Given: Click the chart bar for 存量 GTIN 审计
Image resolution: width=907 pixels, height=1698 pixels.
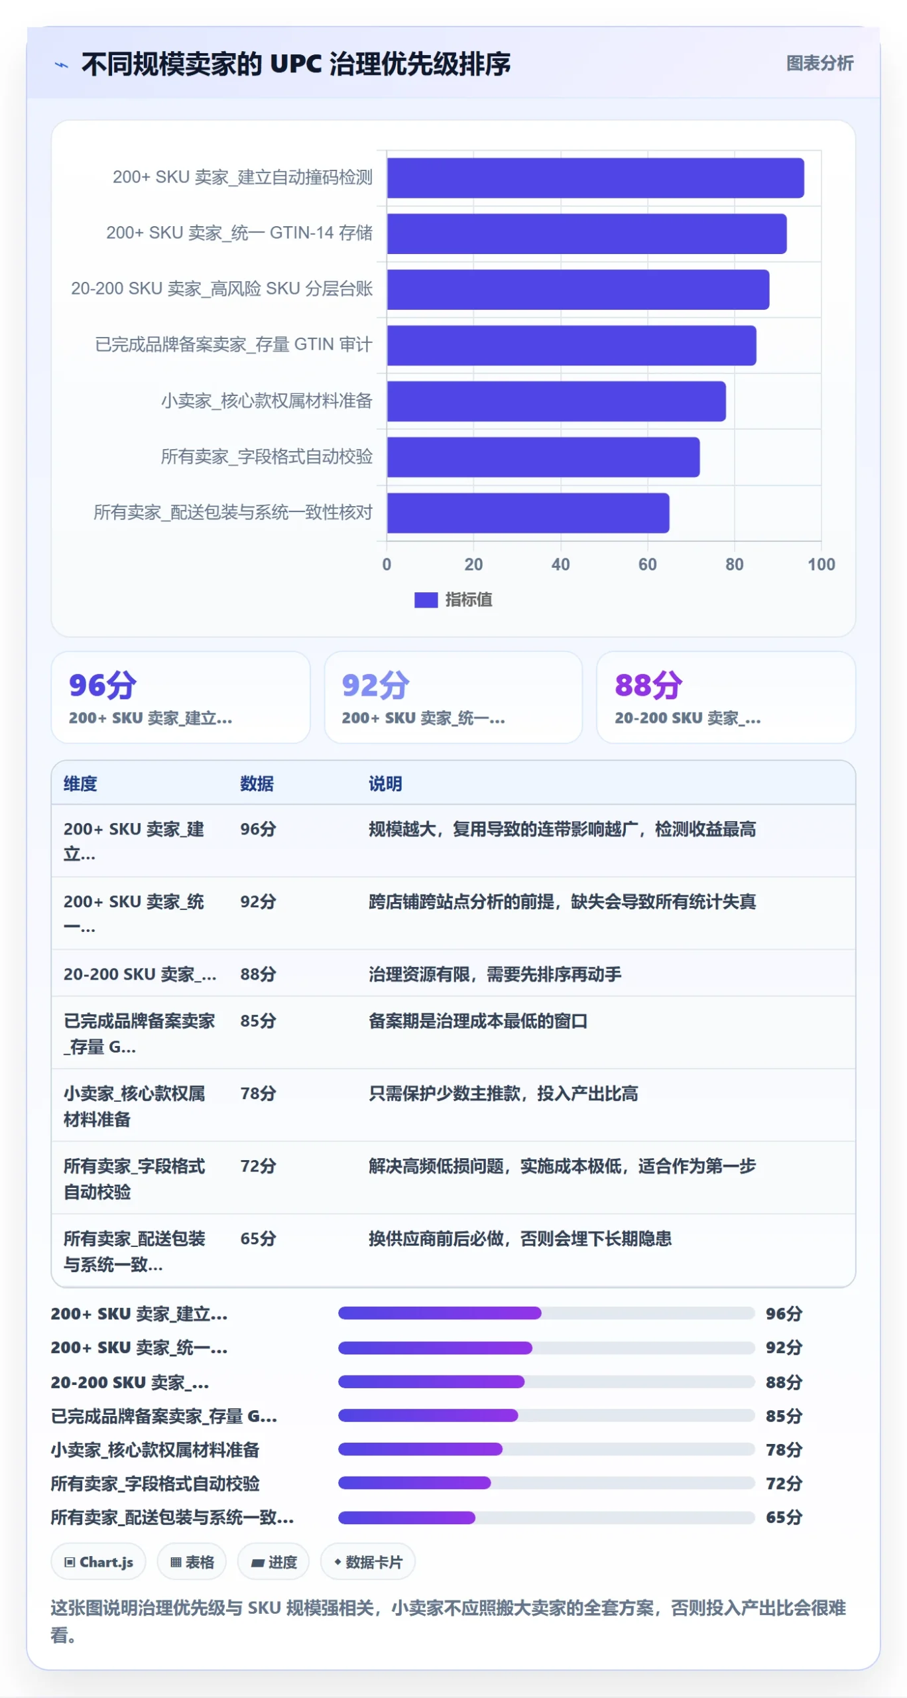Looking at the screenshot, I should tap(572, 345).
